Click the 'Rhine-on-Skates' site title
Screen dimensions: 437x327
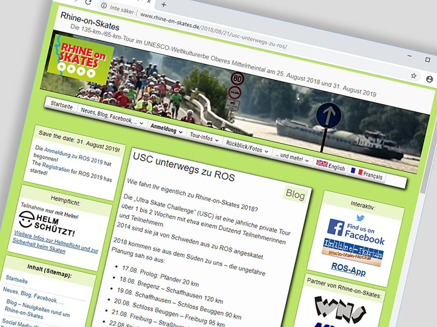[90, 21]
